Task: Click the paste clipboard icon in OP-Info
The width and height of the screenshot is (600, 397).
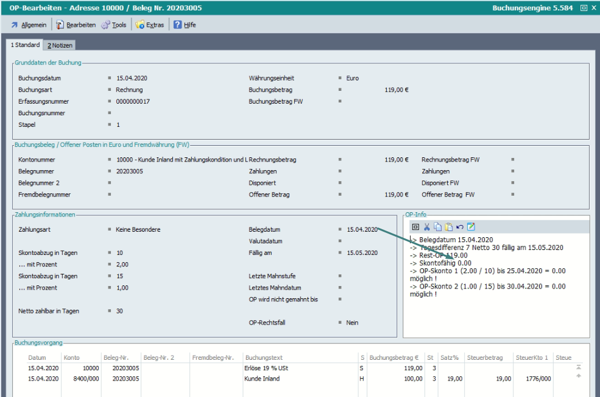Action: click(448, 227)
